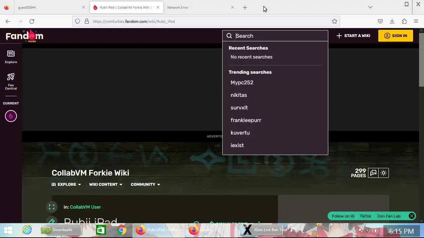Viewport: 424px width, 238px height.
Task: Open Firefox hamburger application menu
Action: click(x=416, y=21)
